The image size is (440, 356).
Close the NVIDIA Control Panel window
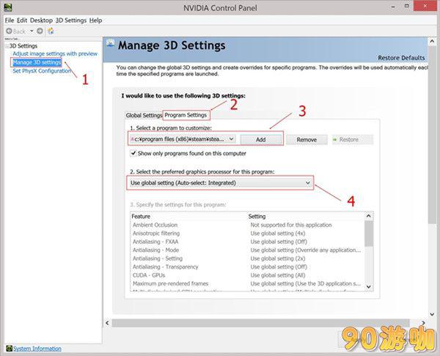(x=425, y=5)
